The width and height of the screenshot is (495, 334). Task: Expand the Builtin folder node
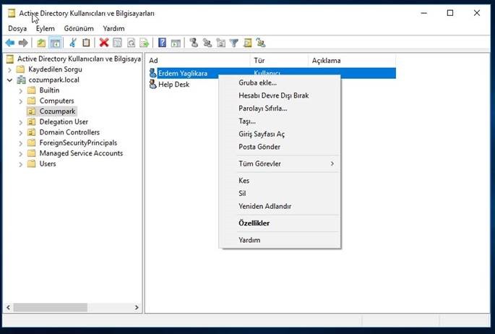pyautogui.click(x=20, y=90)
